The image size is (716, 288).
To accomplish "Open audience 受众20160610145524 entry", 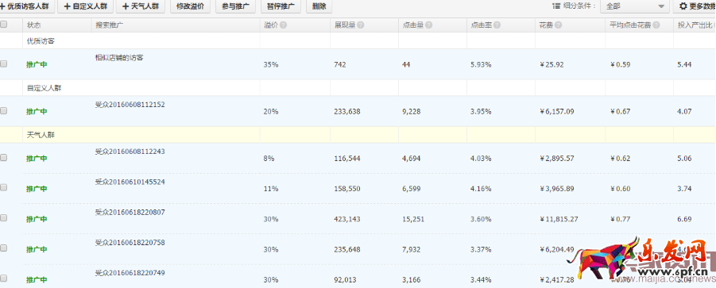I will coord(130,182).
